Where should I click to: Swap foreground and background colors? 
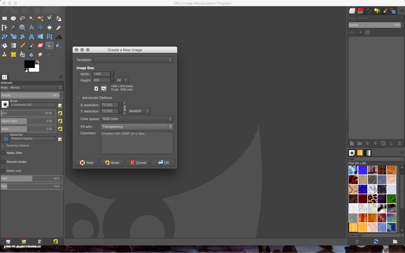click(38, 62)
